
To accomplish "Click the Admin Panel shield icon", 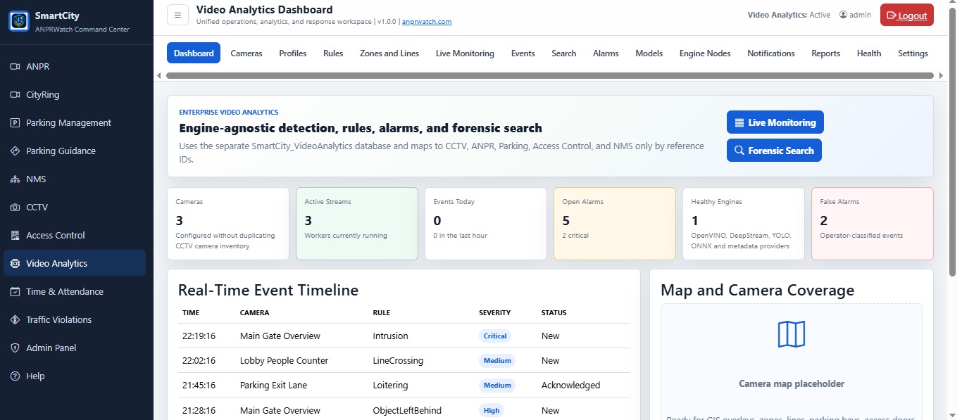I will [x=15, y=348].
